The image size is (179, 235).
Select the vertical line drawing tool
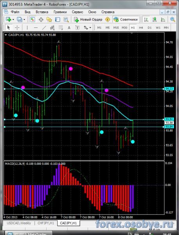pos(27,27)
